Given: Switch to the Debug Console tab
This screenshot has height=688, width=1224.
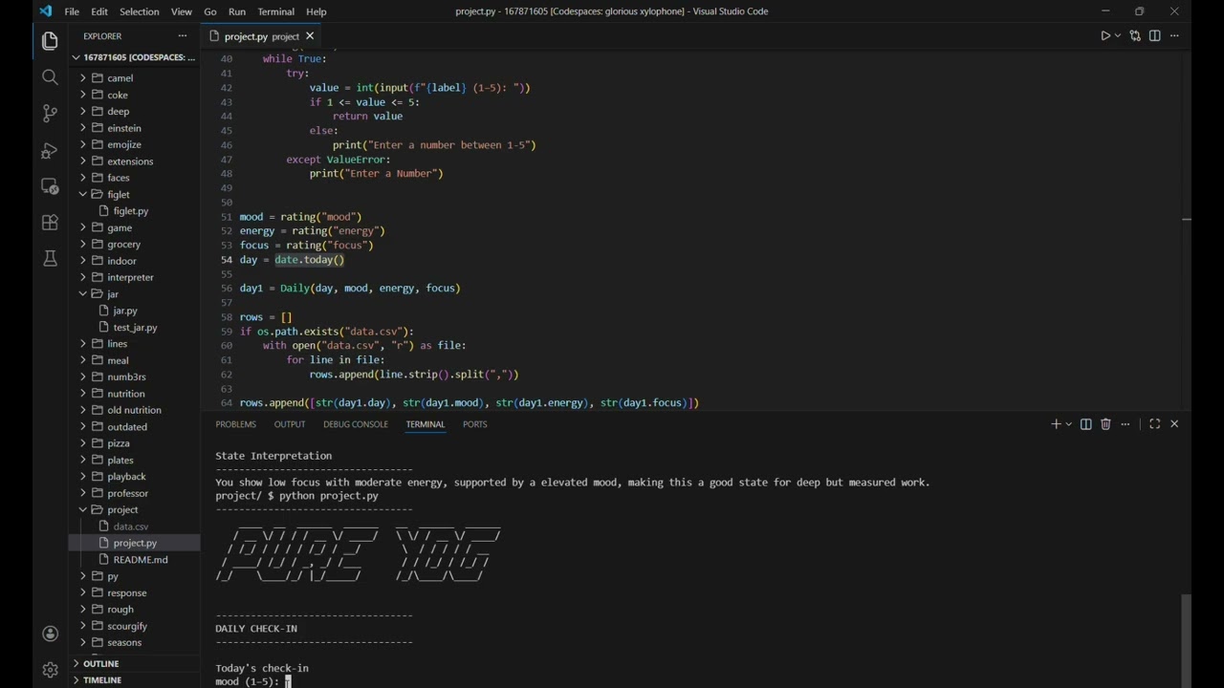Looking at the screenshot, I should [356, 424].
